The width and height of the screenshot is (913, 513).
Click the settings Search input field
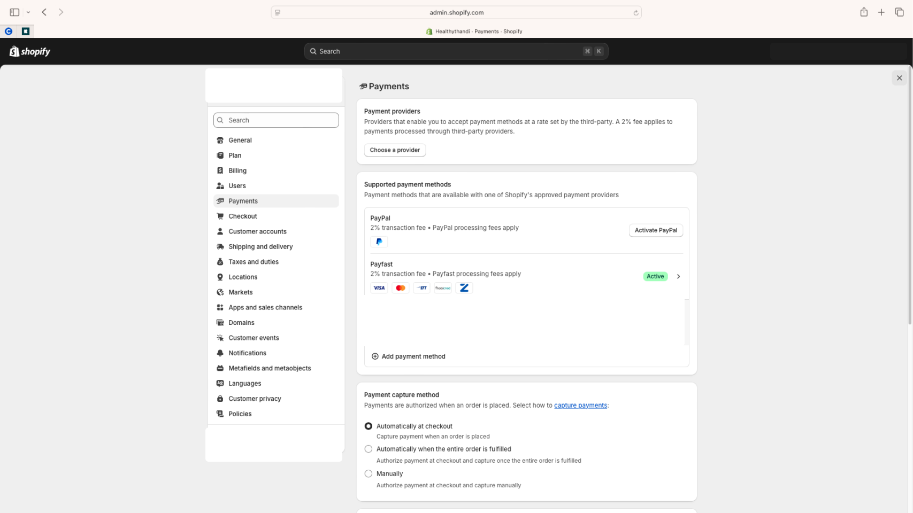click(275, 120)
